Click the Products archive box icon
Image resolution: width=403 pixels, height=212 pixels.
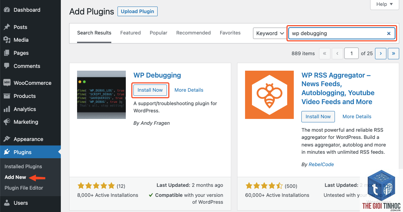point(7,96)
